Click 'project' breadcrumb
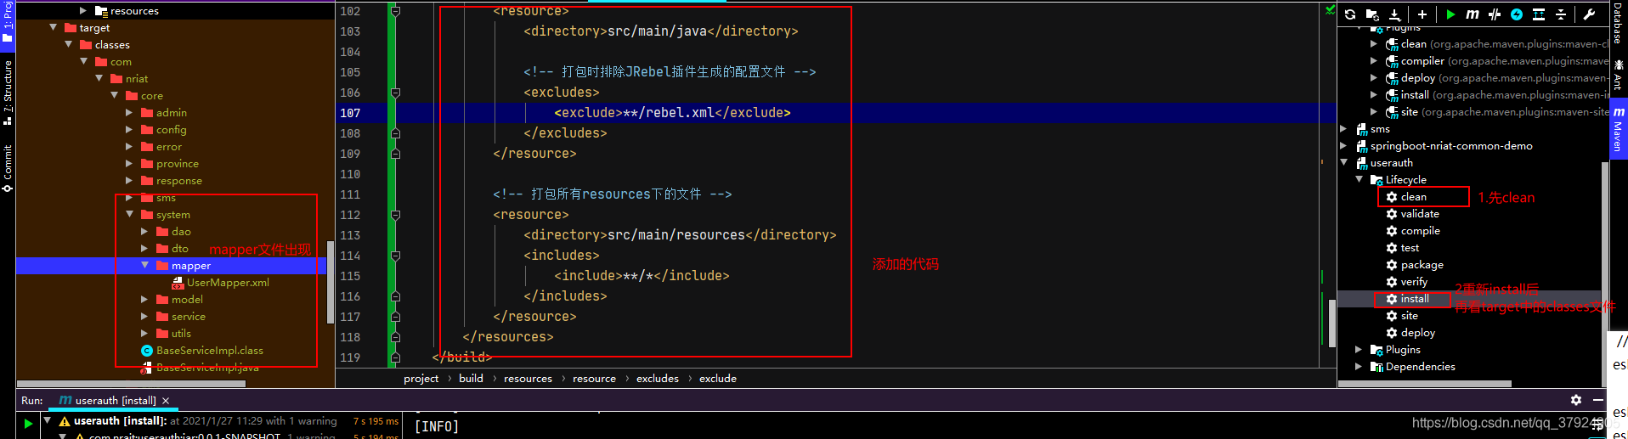Image resolution: width=1628 pixels, height=439 pixels. pos(421,379)
